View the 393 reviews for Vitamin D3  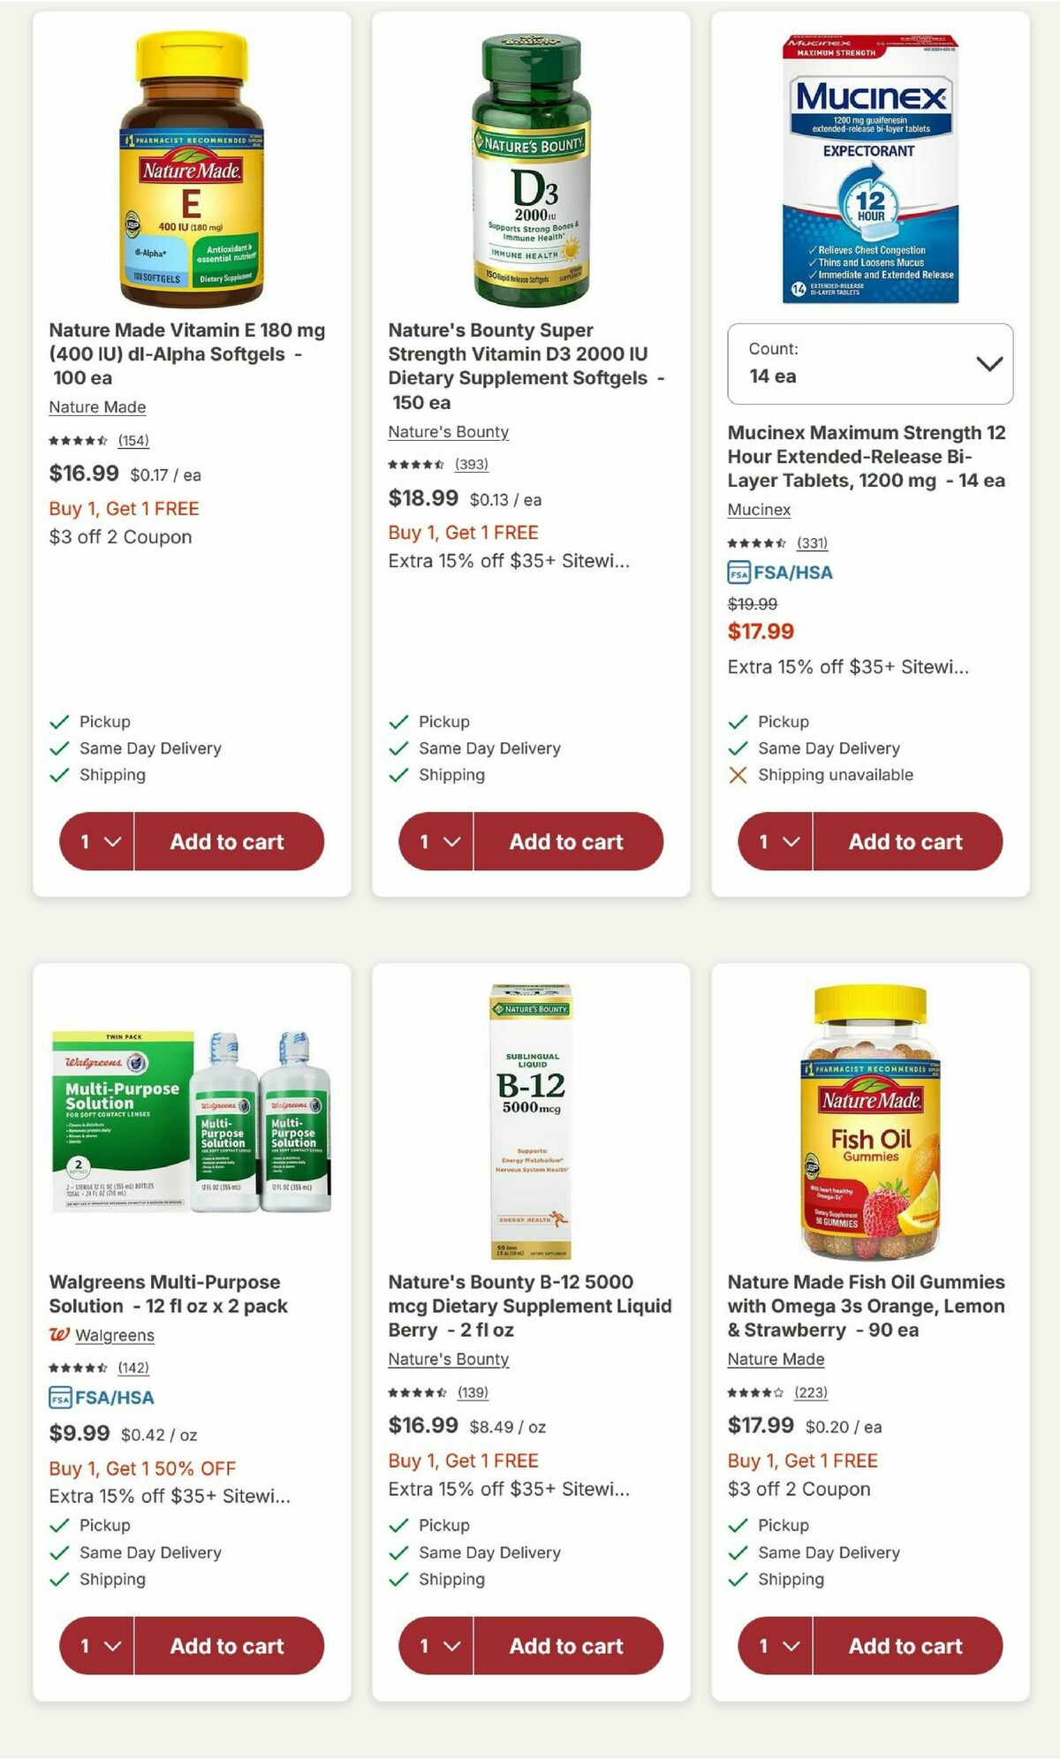coord(473,465)
